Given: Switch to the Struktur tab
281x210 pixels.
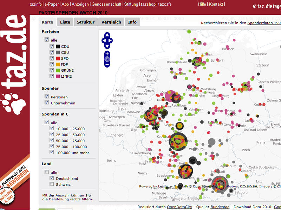Looking at the screenshot, I should (x=86, y=22).
